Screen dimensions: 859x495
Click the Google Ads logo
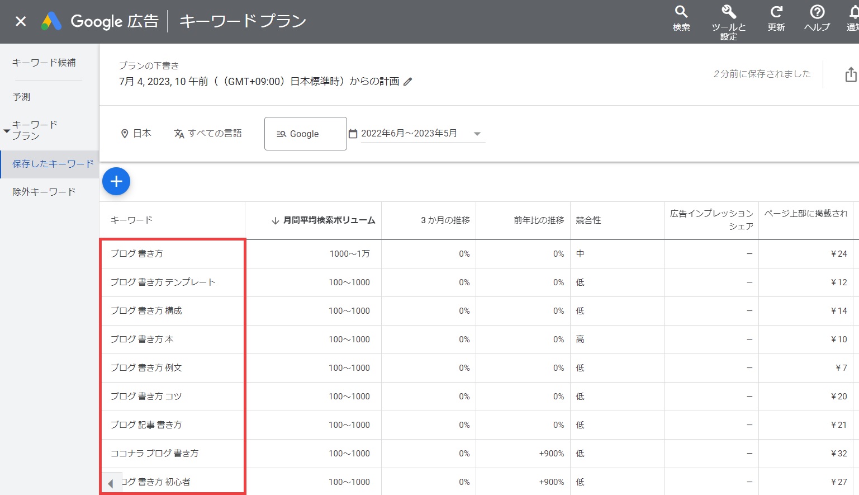tap(51, 21)
